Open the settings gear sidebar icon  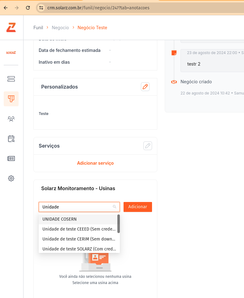[x=11, y=178]
